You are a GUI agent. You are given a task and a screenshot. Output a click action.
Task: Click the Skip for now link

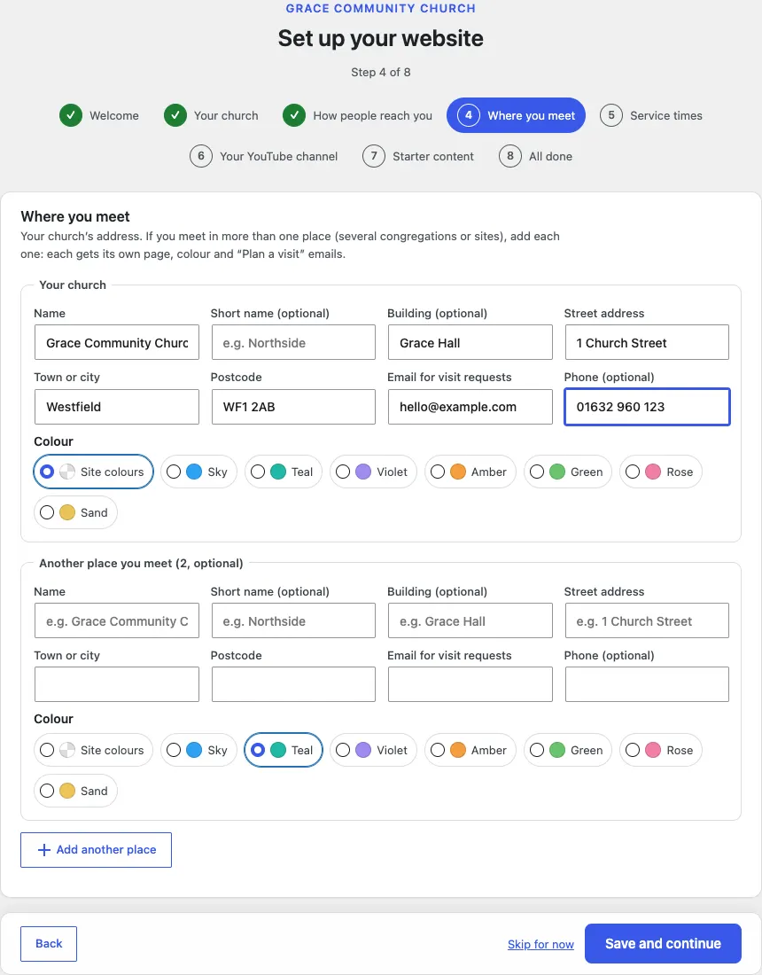tap(540, 944)
